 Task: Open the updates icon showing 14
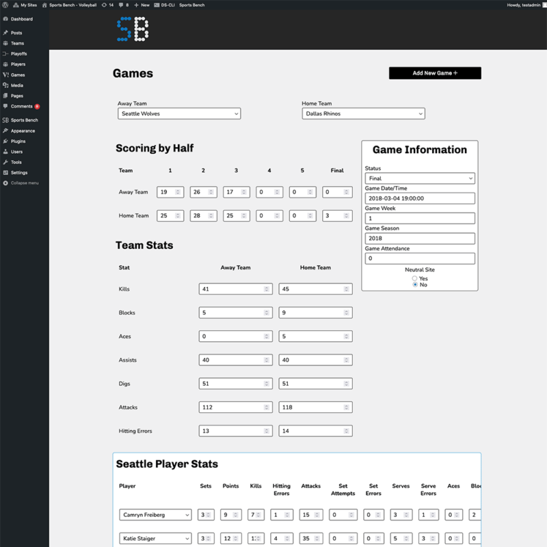[x=104, y=5]
